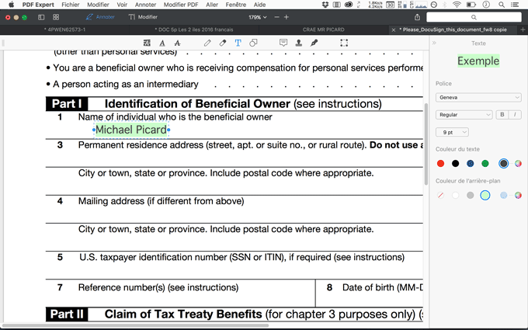
Task: Set text color to red
Action: [x=440, y=164]
